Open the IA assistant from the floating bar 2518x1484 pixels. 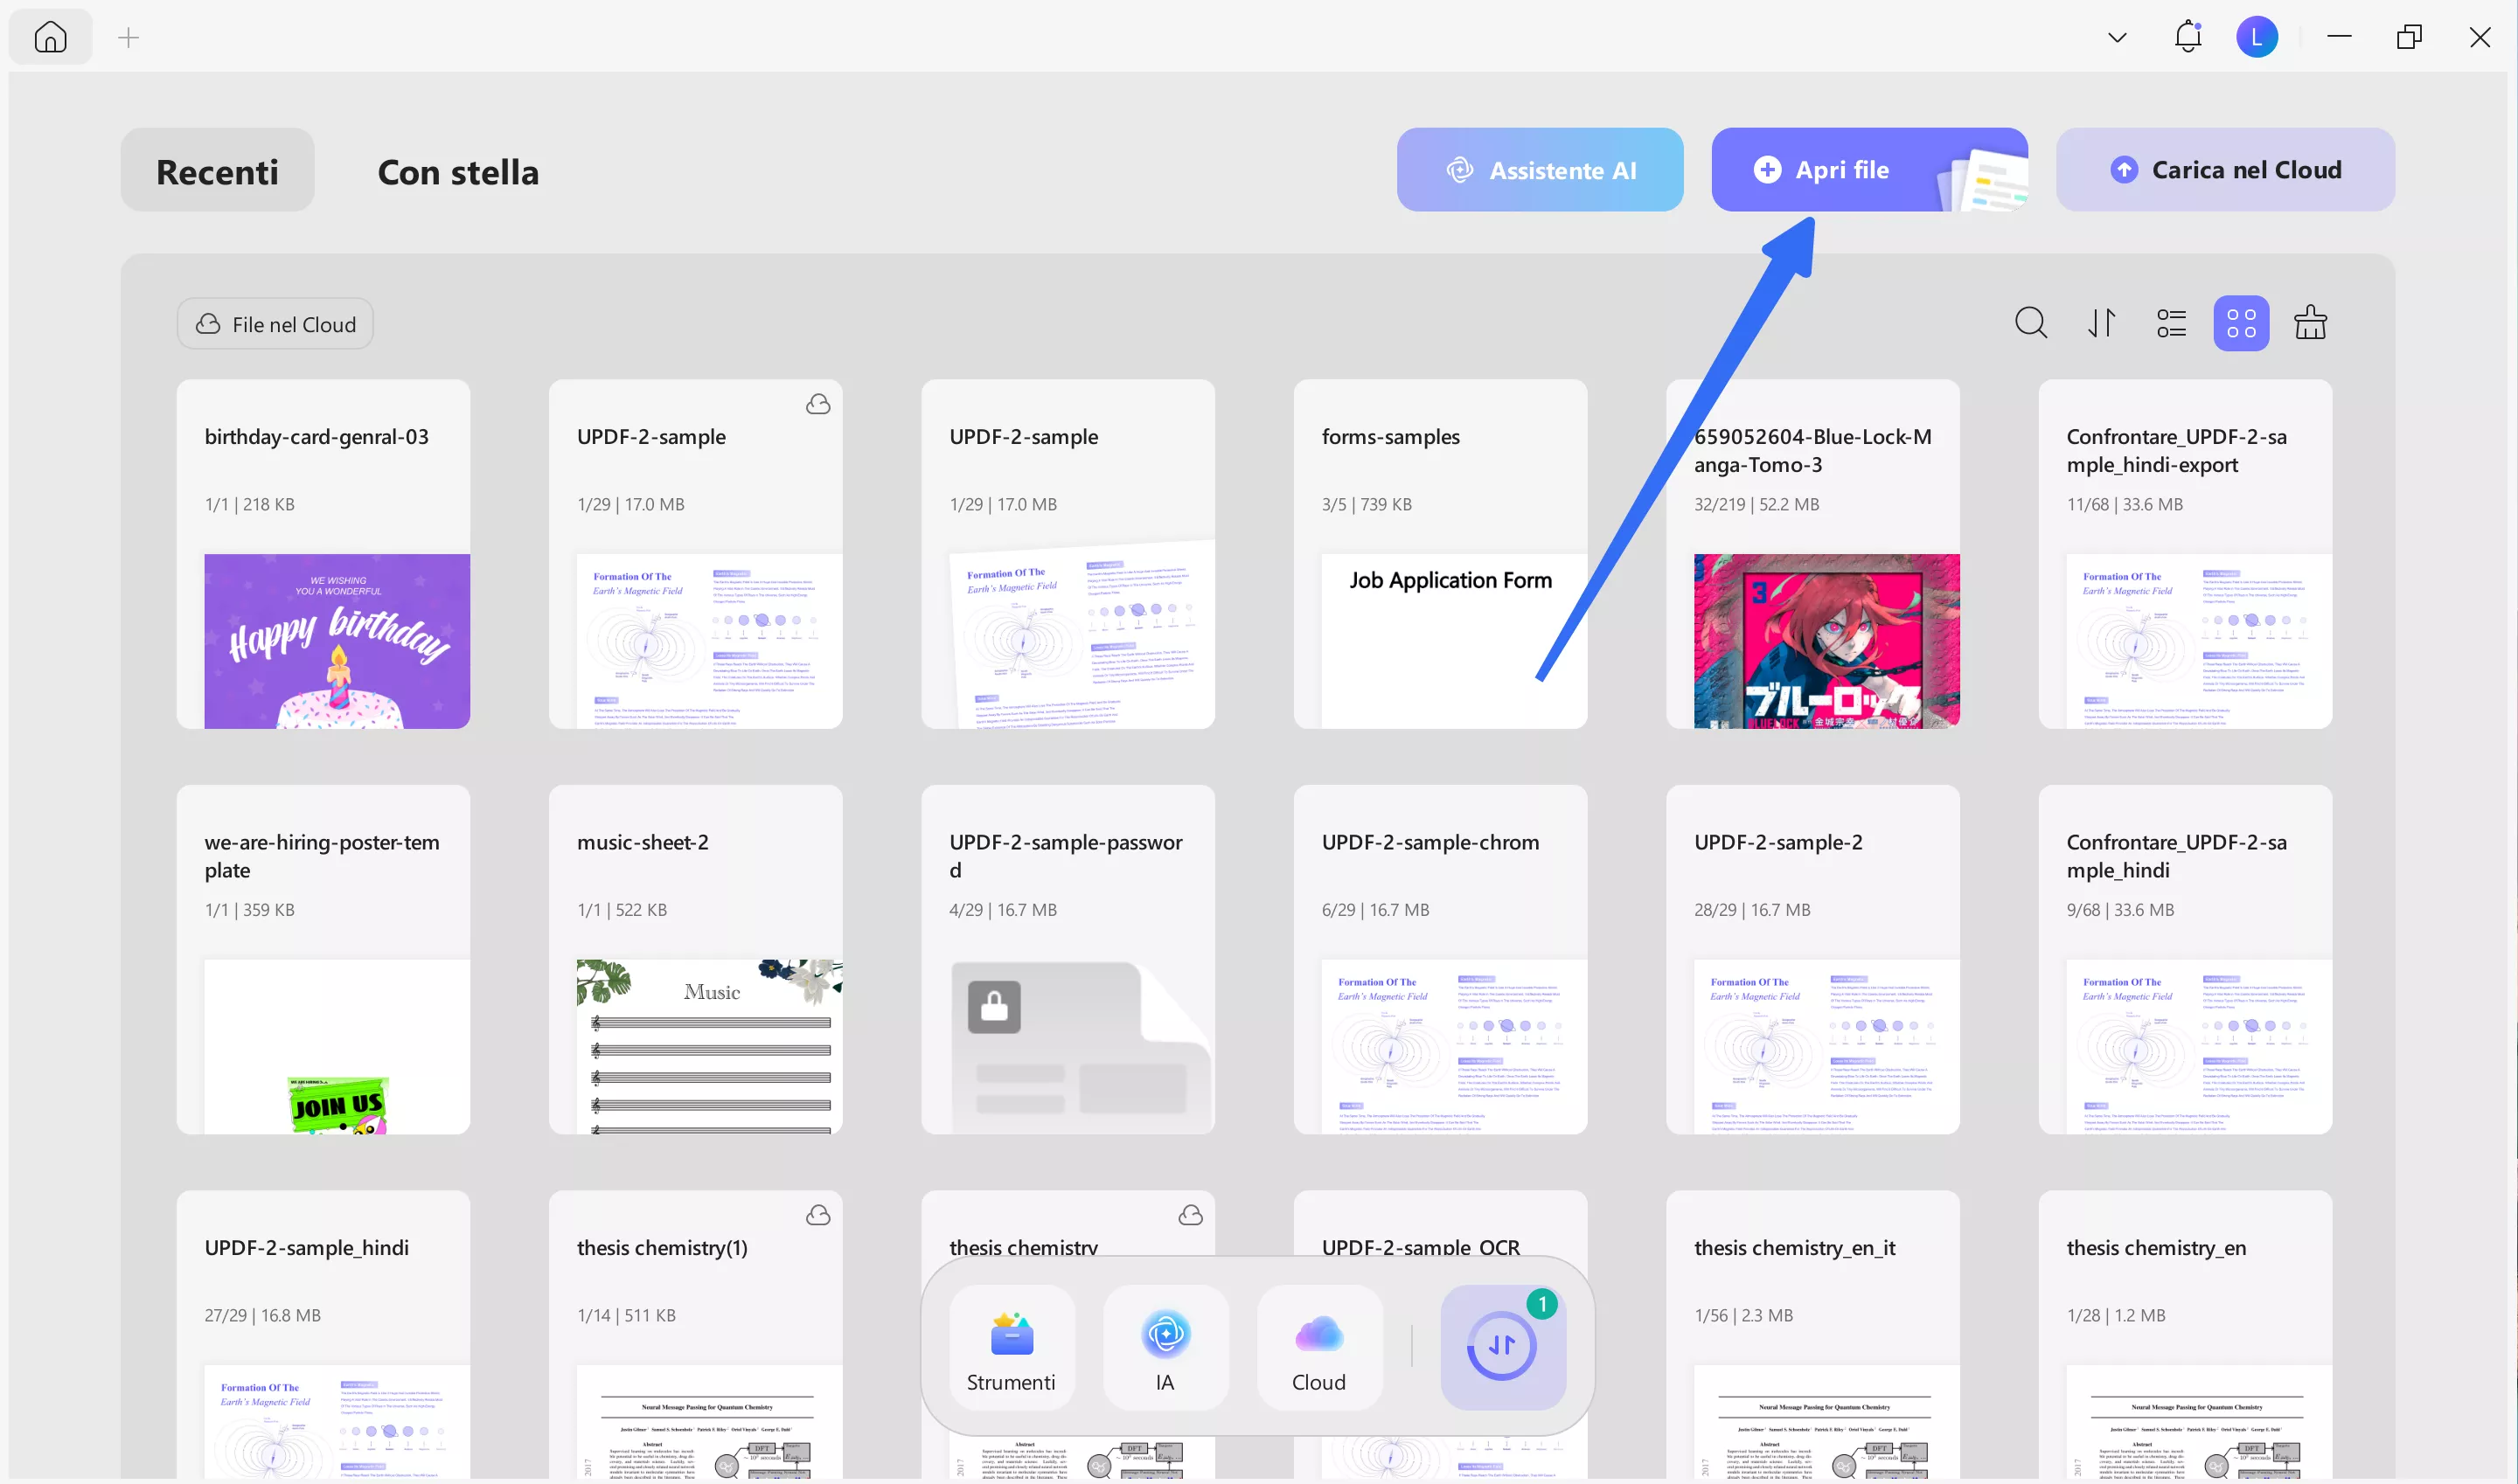(1165, 1348)
